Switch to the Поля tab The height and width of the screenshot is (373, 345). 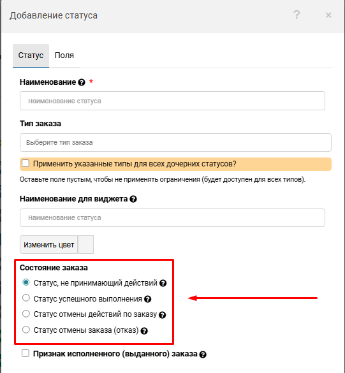pyautogui.click(x=64, y=55)
